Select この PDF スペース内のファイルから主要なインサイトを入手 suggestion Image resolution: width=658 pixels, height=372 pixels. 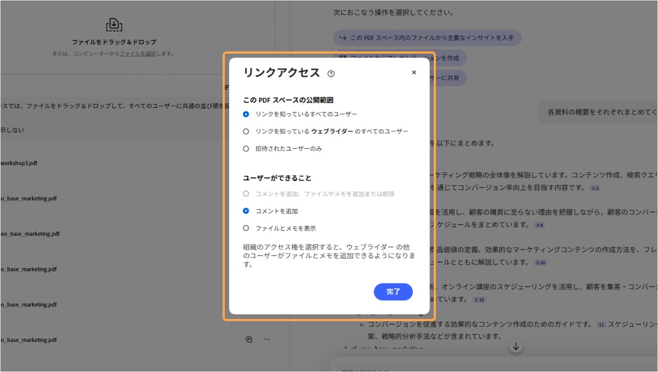click(427, 38)
